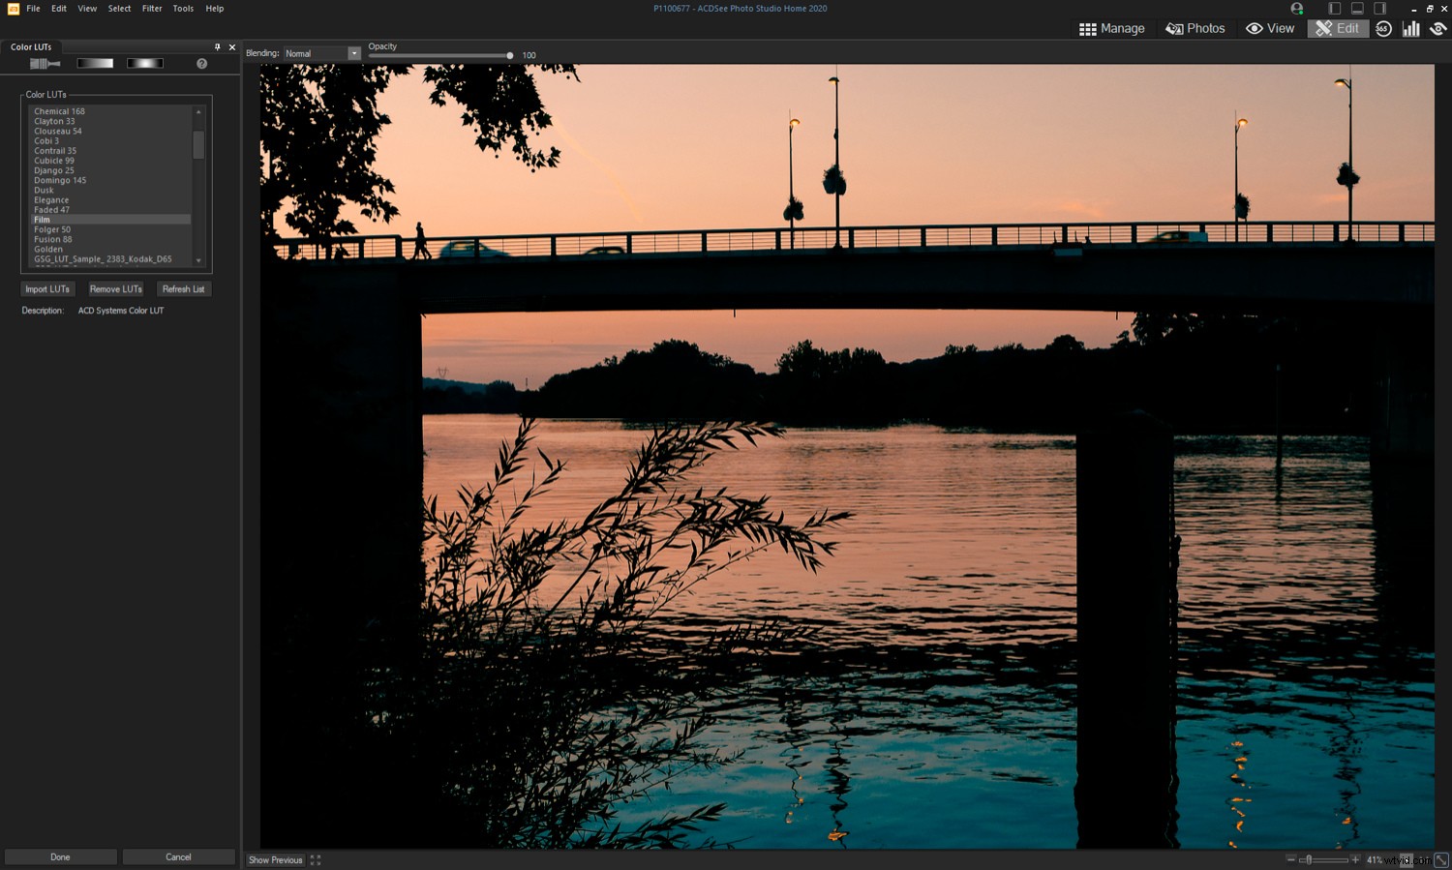The width and height of the screenshot is (1452, 870).
Task: Click the fullscreen arrows icon near Show Previous
Action: pos(315,859)
